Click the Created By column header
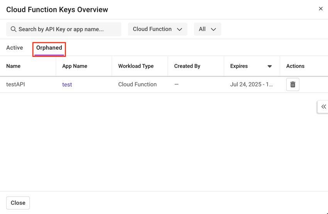Image resolution: width=328 pixels, height=214 pixels. [x=187, y=66]
